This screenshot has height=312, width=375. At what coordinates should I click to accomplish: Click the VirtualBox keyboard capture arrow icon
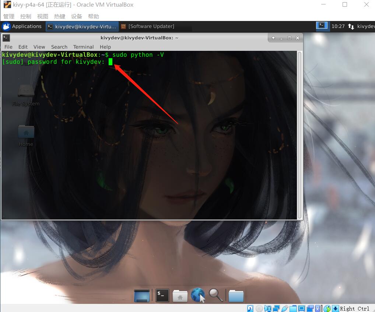(335, 308)
